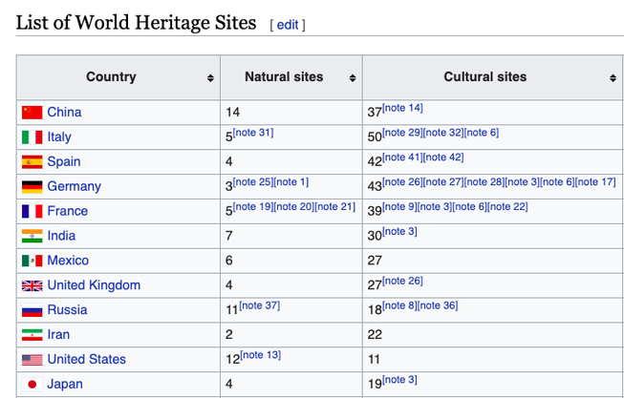This screenshot has height=398, width=624.
Task: Click the Spain flag icon
Action: [32, 162]
